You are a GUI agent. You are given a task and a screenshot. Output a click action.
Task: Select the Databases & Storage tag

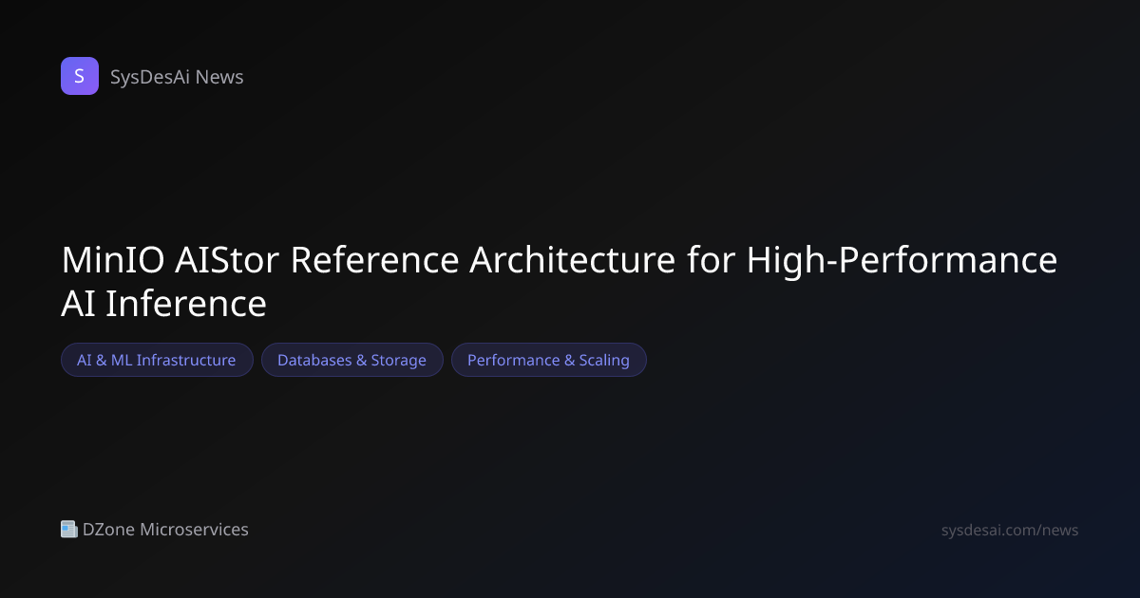point(351,360)
